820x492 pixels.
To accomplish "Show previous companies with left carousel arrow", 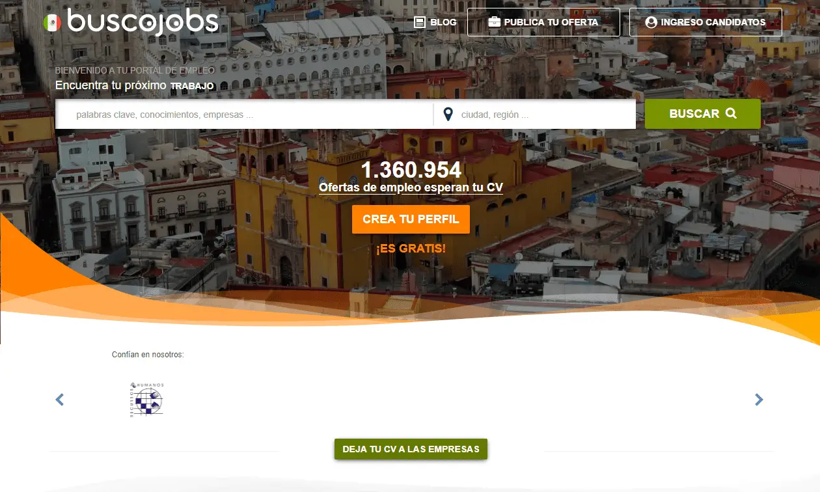I will click(x=60, y=400).
